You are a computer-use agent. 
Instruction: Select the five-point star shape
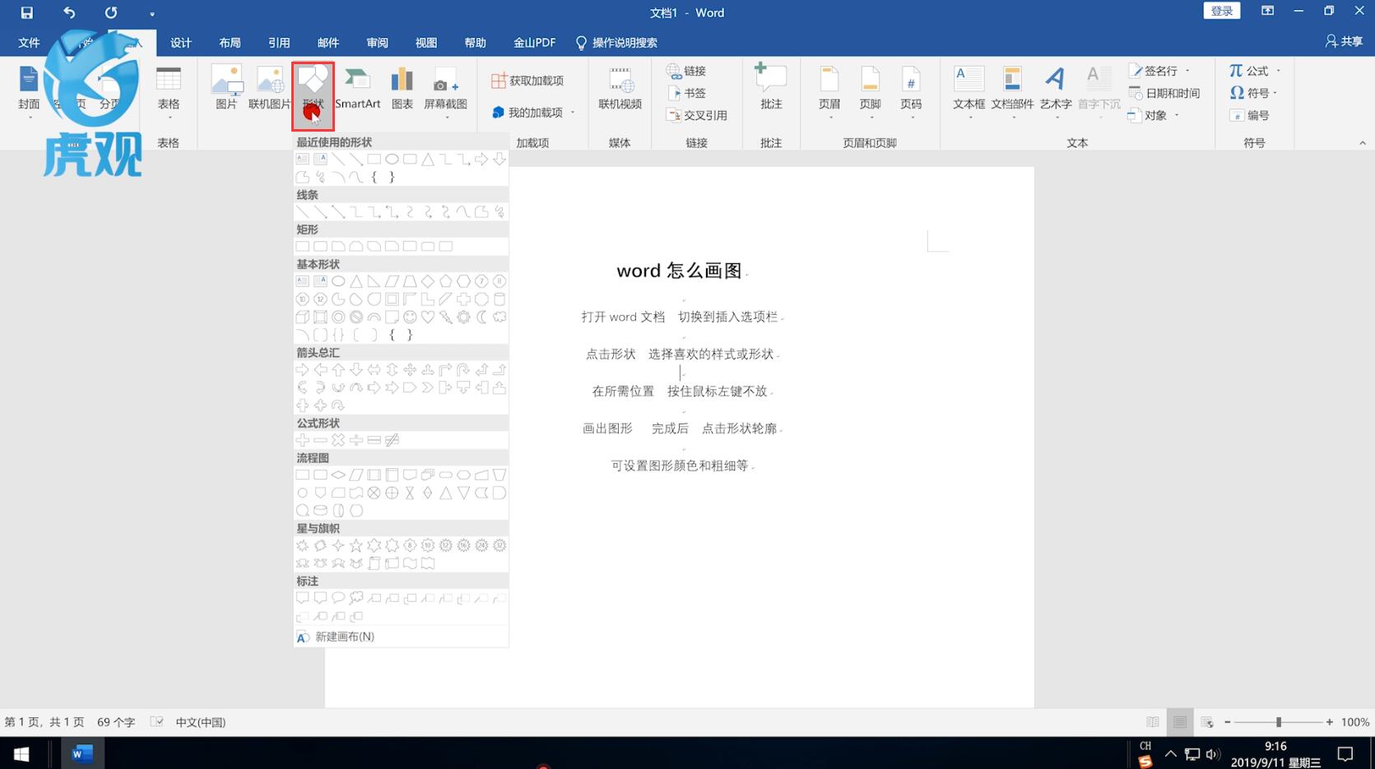[x=356, y=545]
